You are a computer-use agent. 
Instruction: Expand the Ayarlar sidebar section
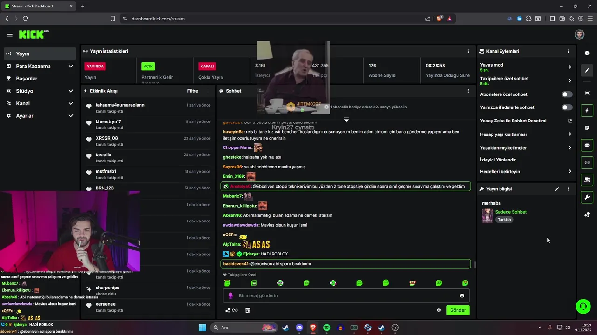tap(40, 115)
